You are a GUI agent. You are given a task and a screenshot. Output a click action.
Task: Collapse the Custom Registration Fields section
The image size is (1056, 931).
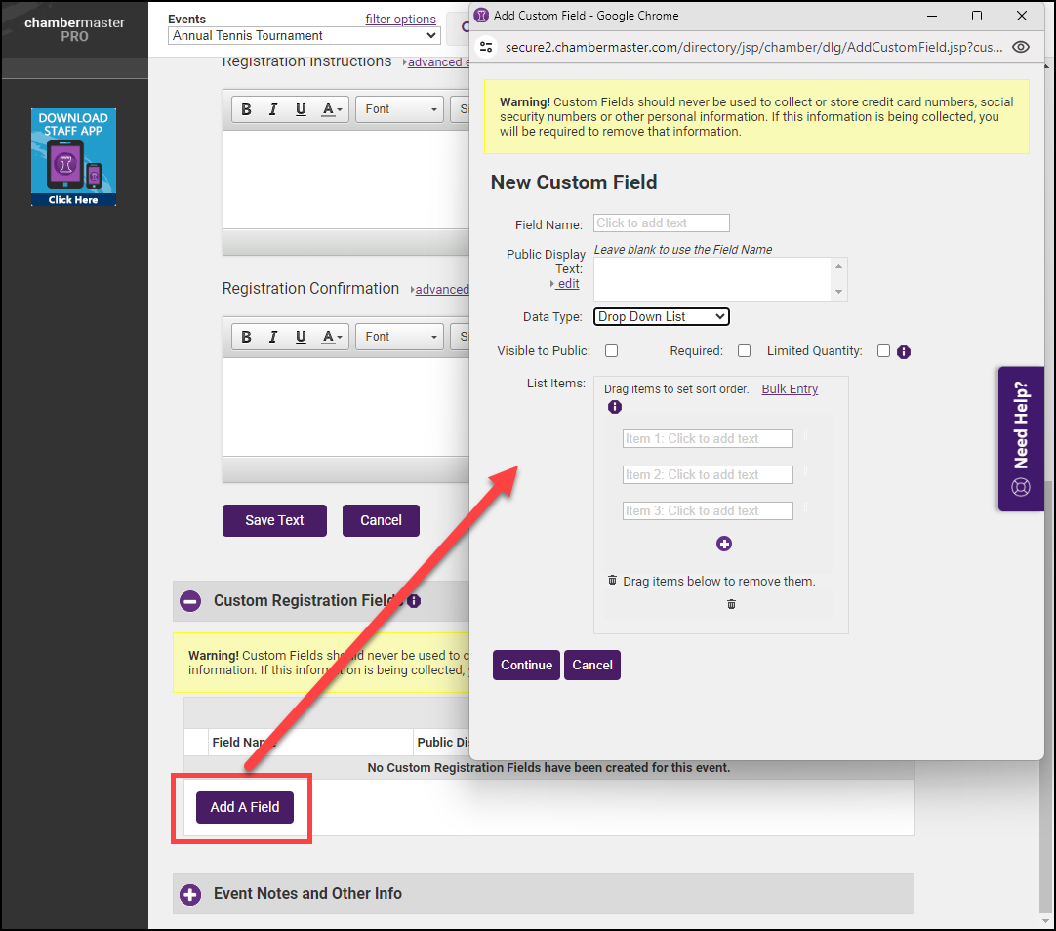pyautogui.click(x=190, y=601)
